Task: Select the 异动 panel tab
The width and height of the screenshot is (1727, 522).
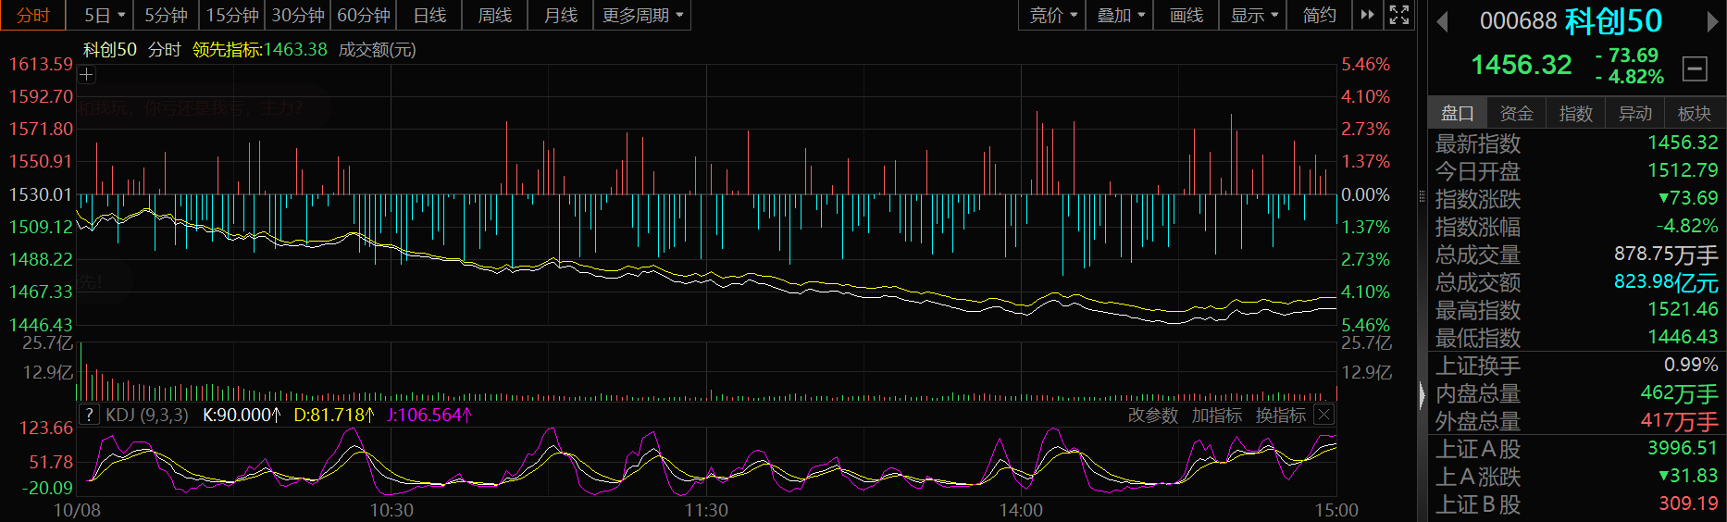Action: pos(1635,113)
